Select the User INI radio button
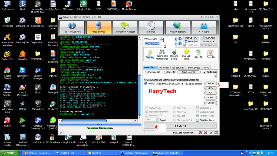 pos(165,72)
